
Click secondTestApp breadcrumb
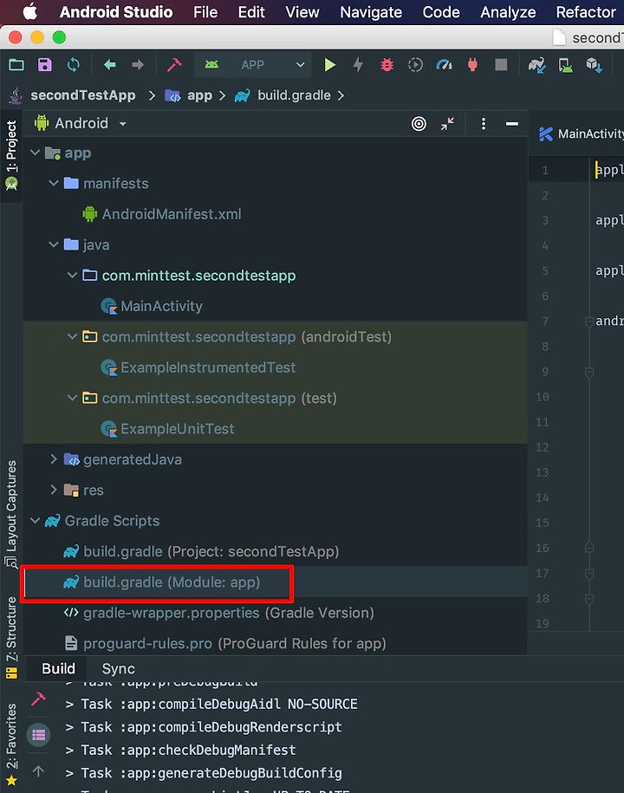83,95
